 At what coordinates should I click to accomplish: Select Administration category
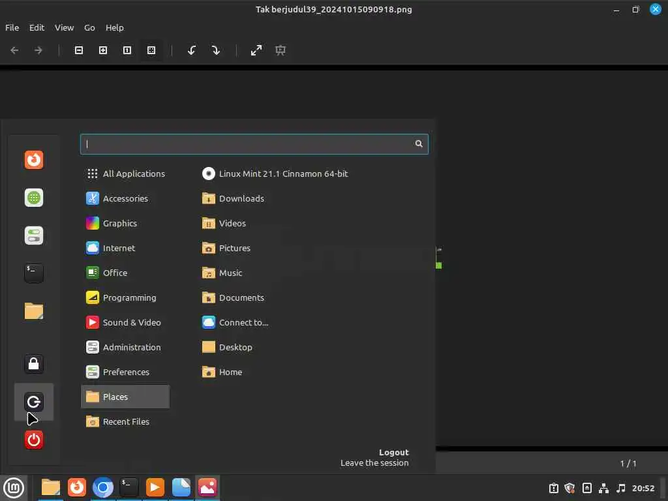click(125, 347)
